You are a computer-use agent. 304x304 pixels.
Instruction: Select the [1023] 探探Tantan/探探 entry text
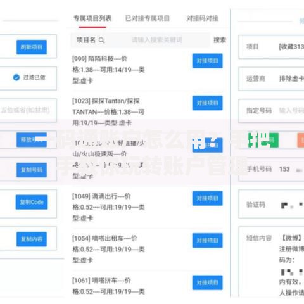108,112
